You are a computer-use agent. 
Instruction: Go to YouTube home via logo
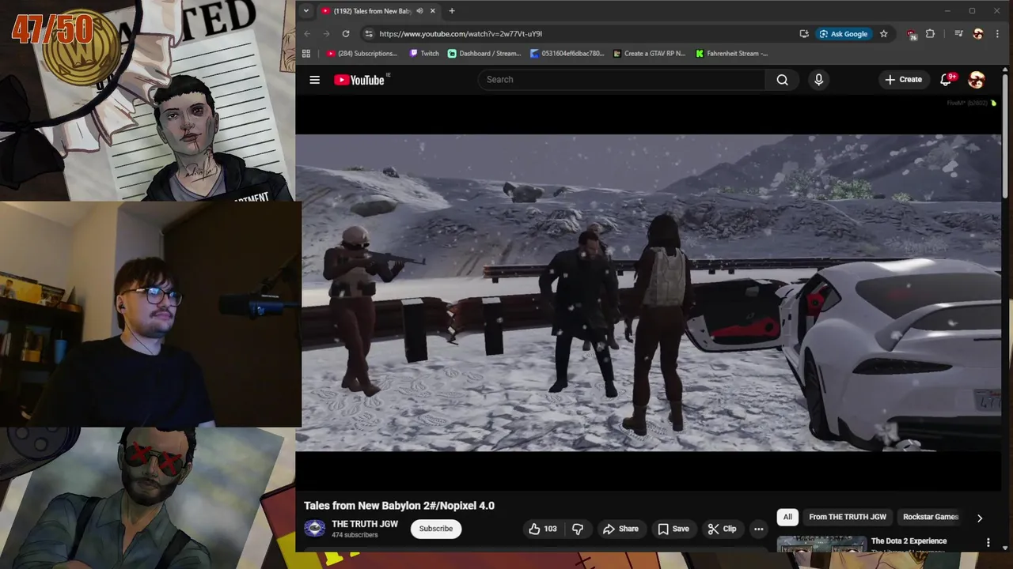359,80
